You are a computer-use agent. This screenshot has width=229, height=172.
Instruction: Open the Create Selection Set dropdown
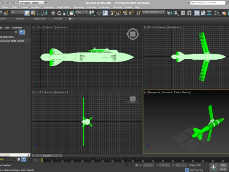coord(153,12)
